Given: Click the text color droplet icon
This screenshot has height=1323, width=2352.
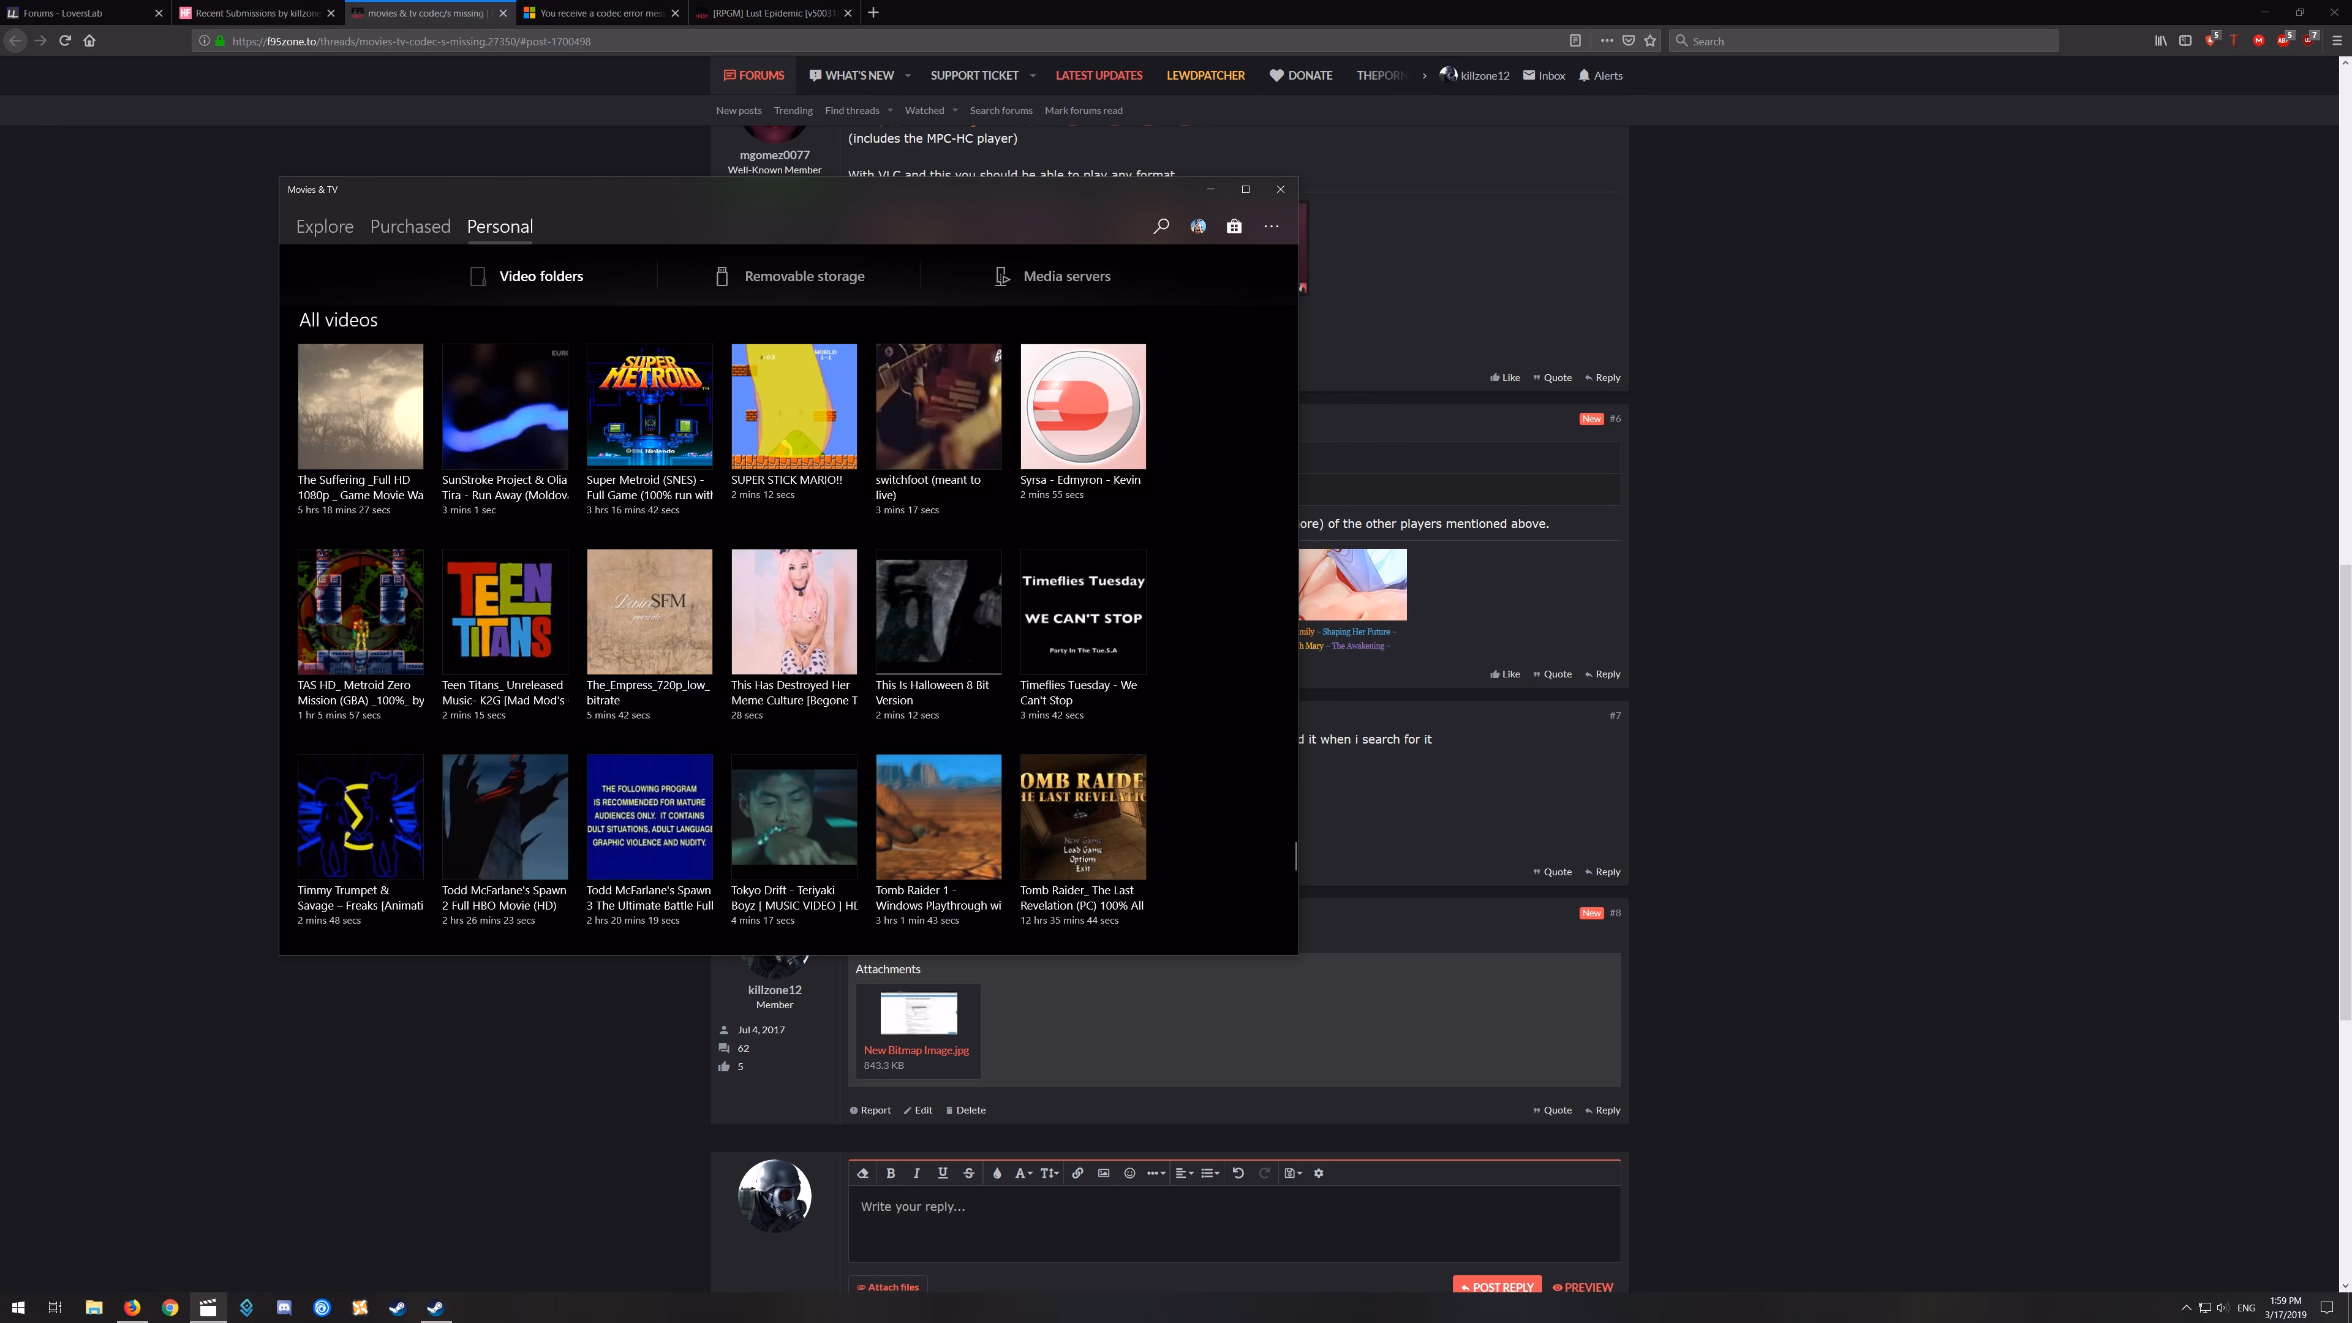Looking at the screenshot, I should [x=997, y=1174].
